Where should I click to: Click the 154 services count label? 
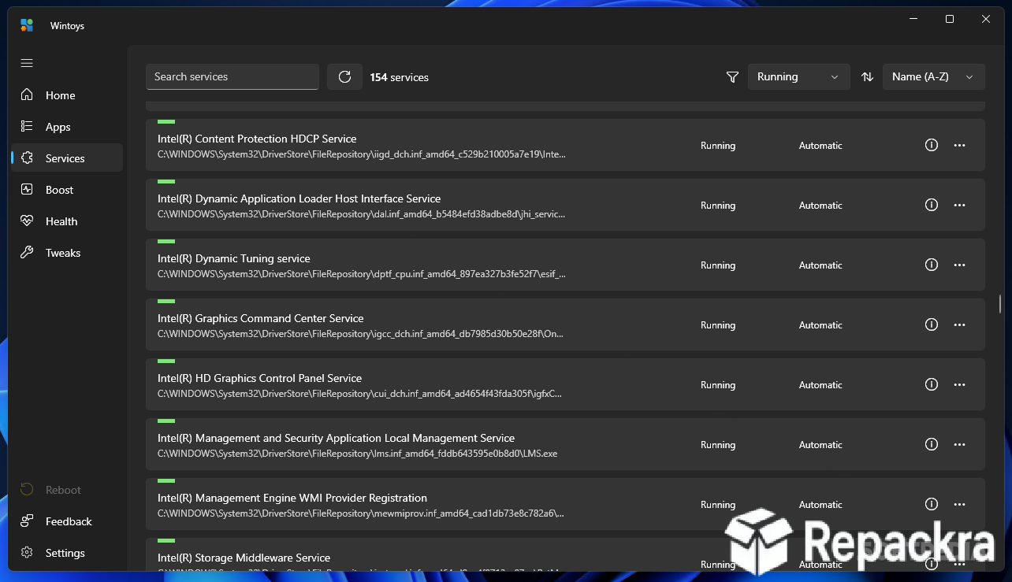point(400,77)
